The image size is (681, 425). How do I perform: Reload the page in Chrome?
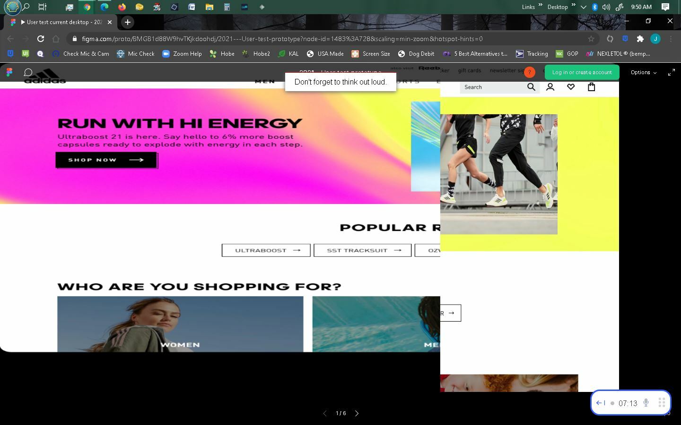coord(41,39)
